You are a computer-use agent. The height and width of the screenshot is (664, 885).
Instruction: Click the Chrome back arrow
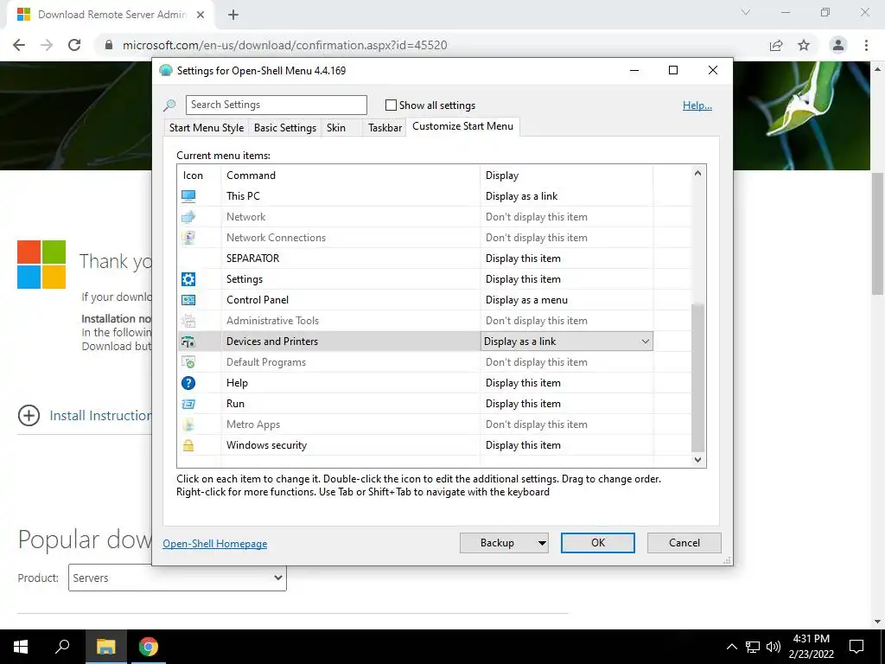point(19,45)
